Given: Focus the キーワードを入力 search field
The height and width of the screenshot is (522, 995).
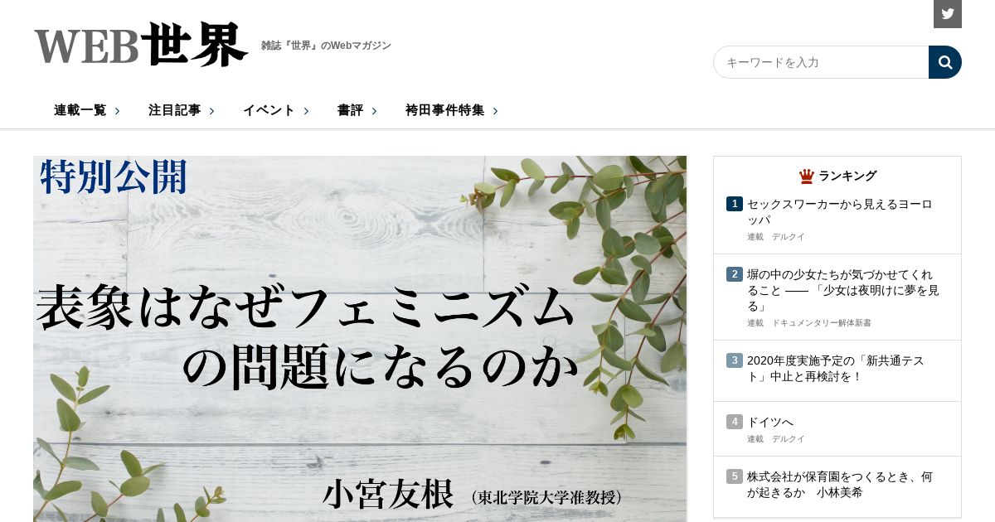Looking at the screenshot, I should click(821, 62).
